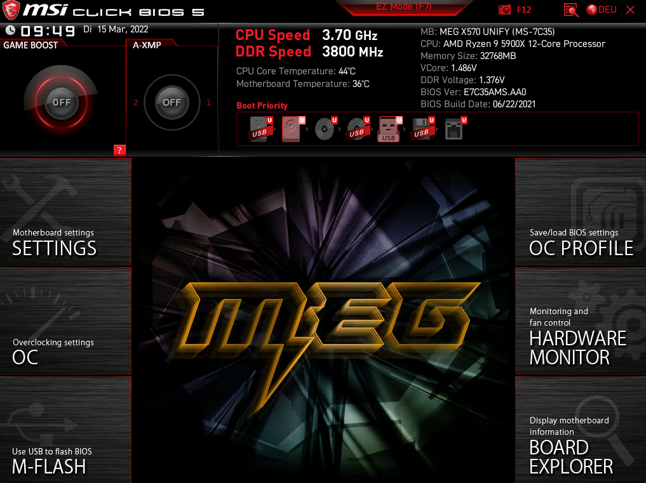Click the Memory Size 32768MB text

(468, 56)
